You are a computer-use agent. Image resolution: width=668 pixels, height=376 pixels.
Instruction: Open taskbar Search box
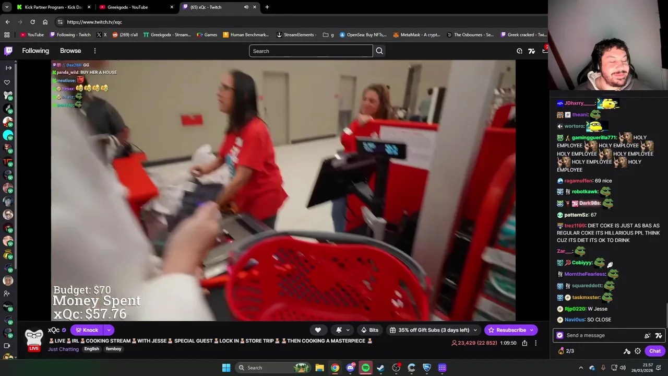(273, 368)
